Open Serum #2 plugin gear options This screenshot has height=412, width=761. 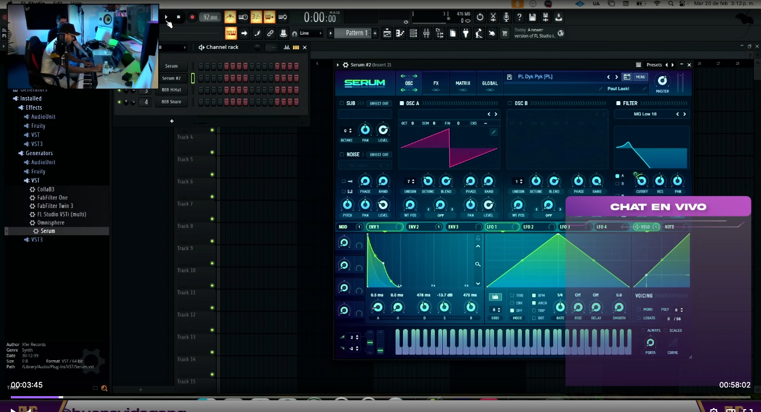point(345,65)
